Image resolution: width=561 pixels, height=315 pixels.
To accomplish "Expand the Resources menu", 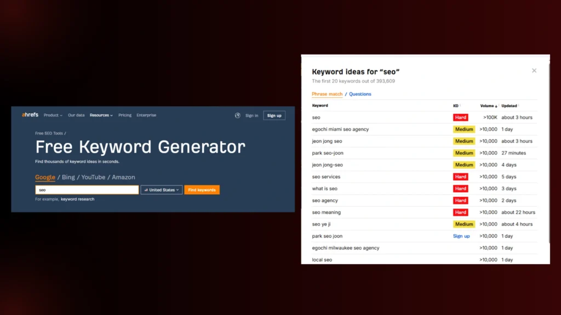I will pos(101,115).
